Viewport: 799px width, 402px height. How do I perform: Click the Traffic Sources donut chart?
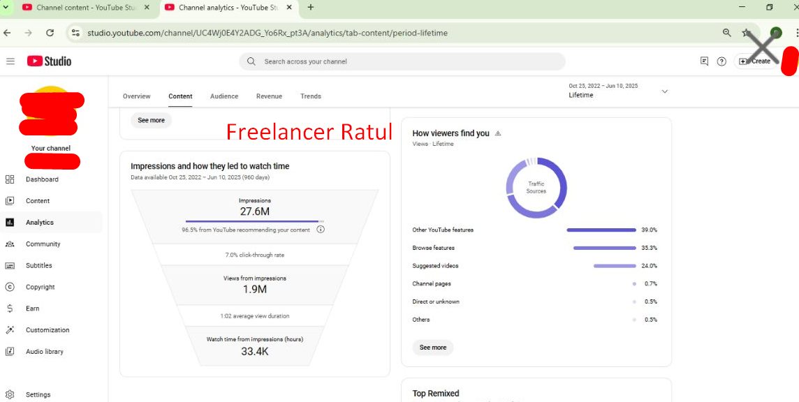pos(536,188)
